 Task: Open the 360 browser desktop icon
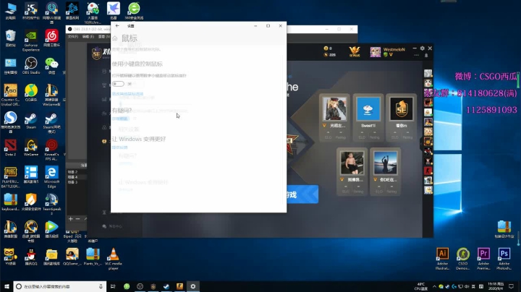tap(134, 11)
